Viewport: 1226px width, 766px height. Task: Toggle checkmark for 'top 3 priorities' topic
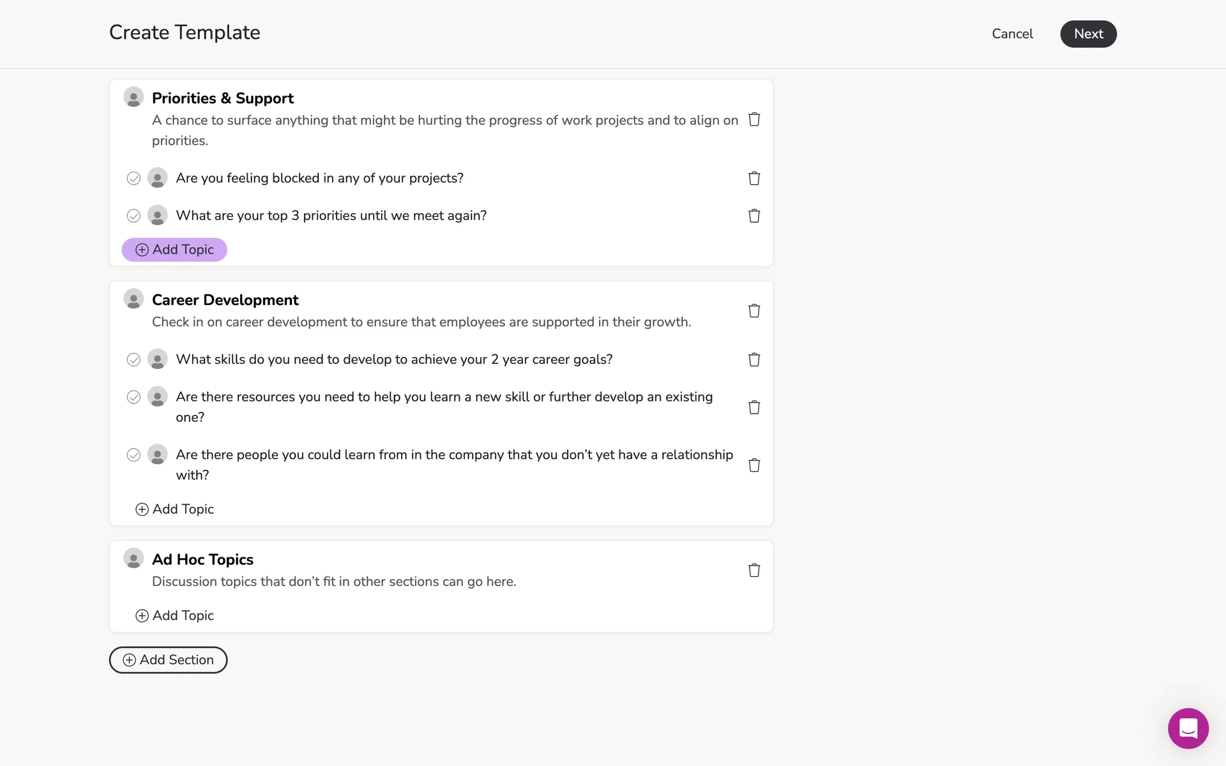pos(133,216)
